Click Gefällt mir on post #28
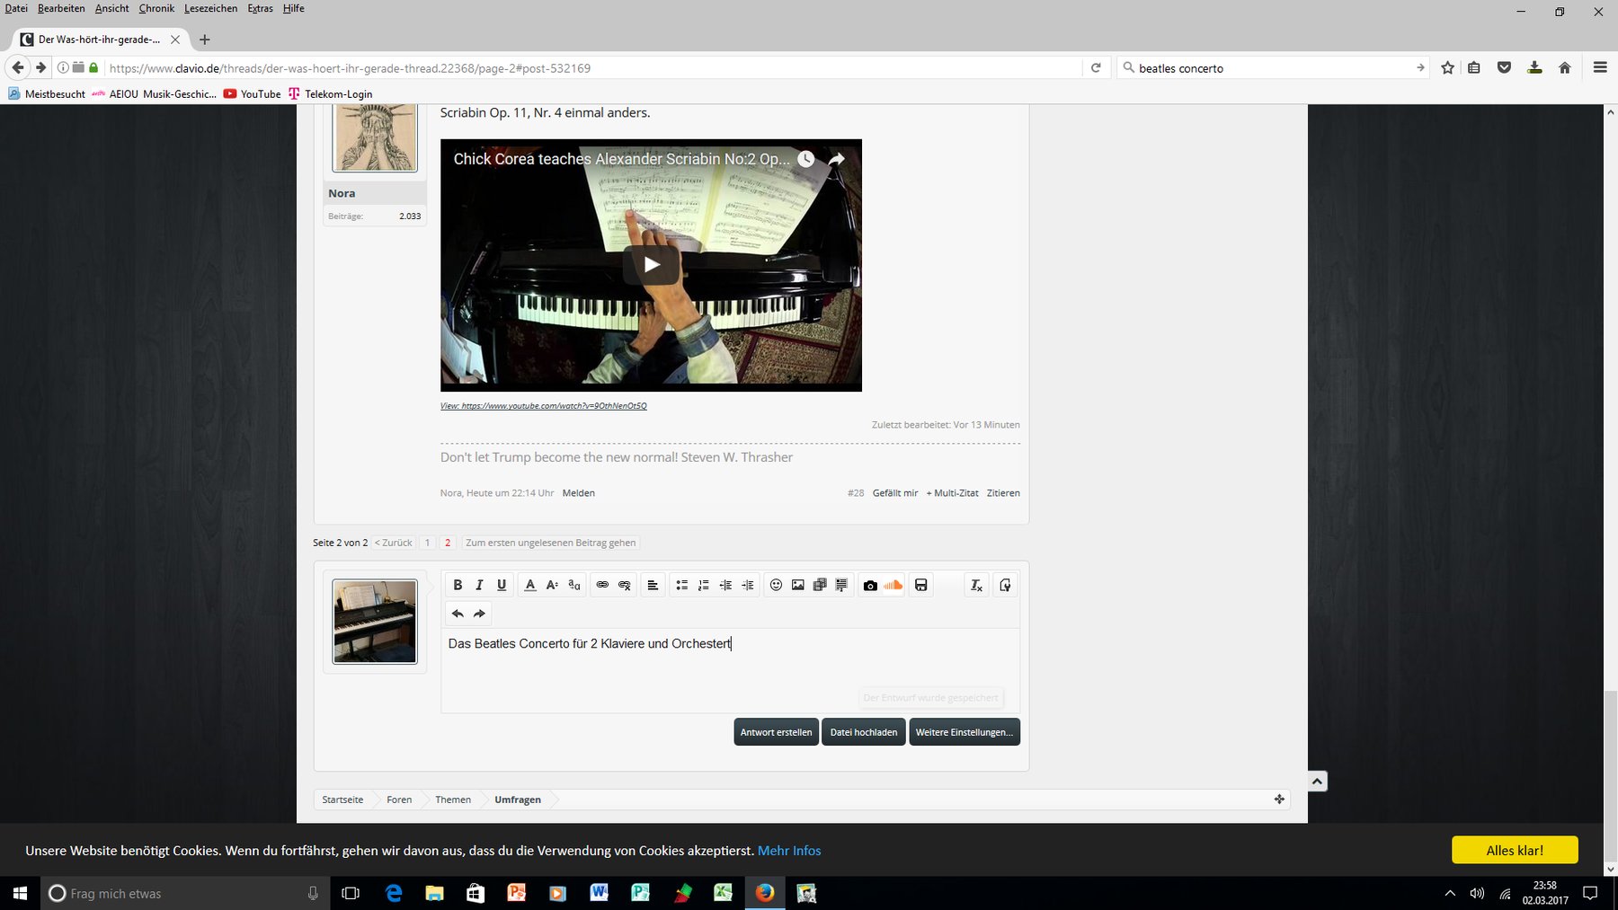 tap(895, 493)
